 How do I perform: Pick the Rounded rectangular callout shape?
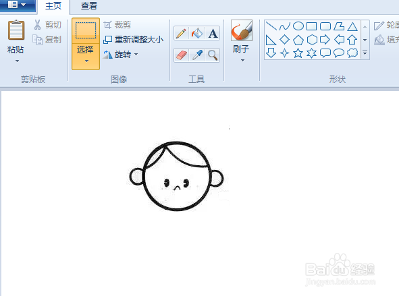tap(325, 53)
